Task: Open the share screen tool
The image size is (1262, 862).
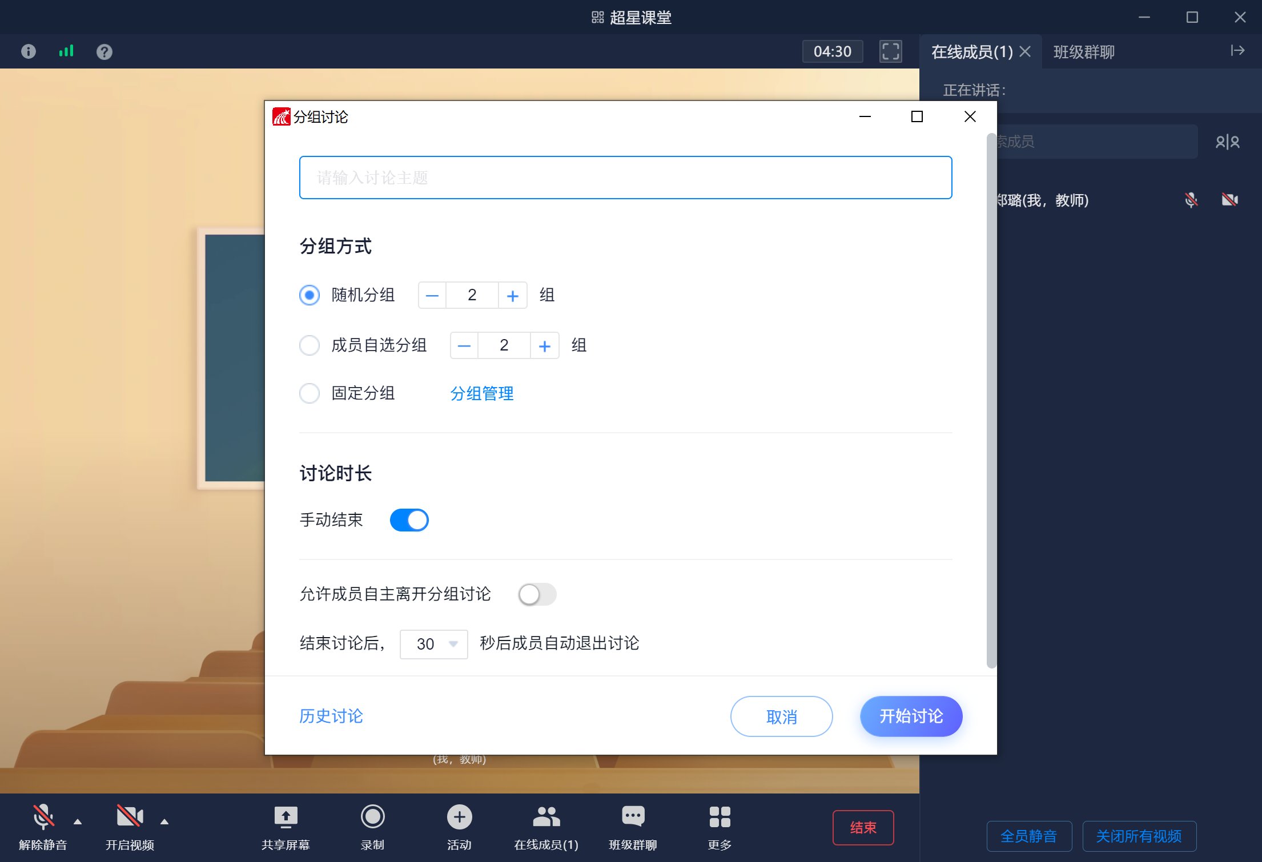Action: [x=286, y=817]
